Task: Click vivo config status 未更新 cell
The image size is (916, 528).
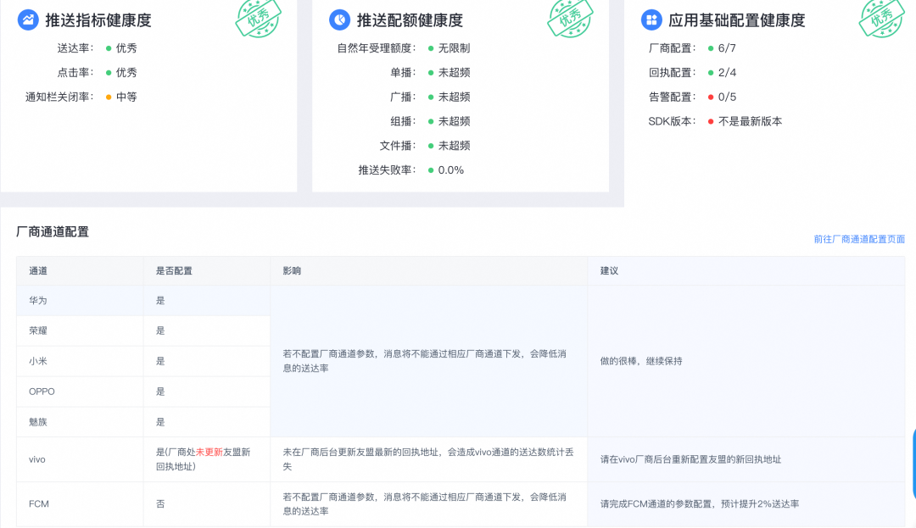Action: (207, 459)
